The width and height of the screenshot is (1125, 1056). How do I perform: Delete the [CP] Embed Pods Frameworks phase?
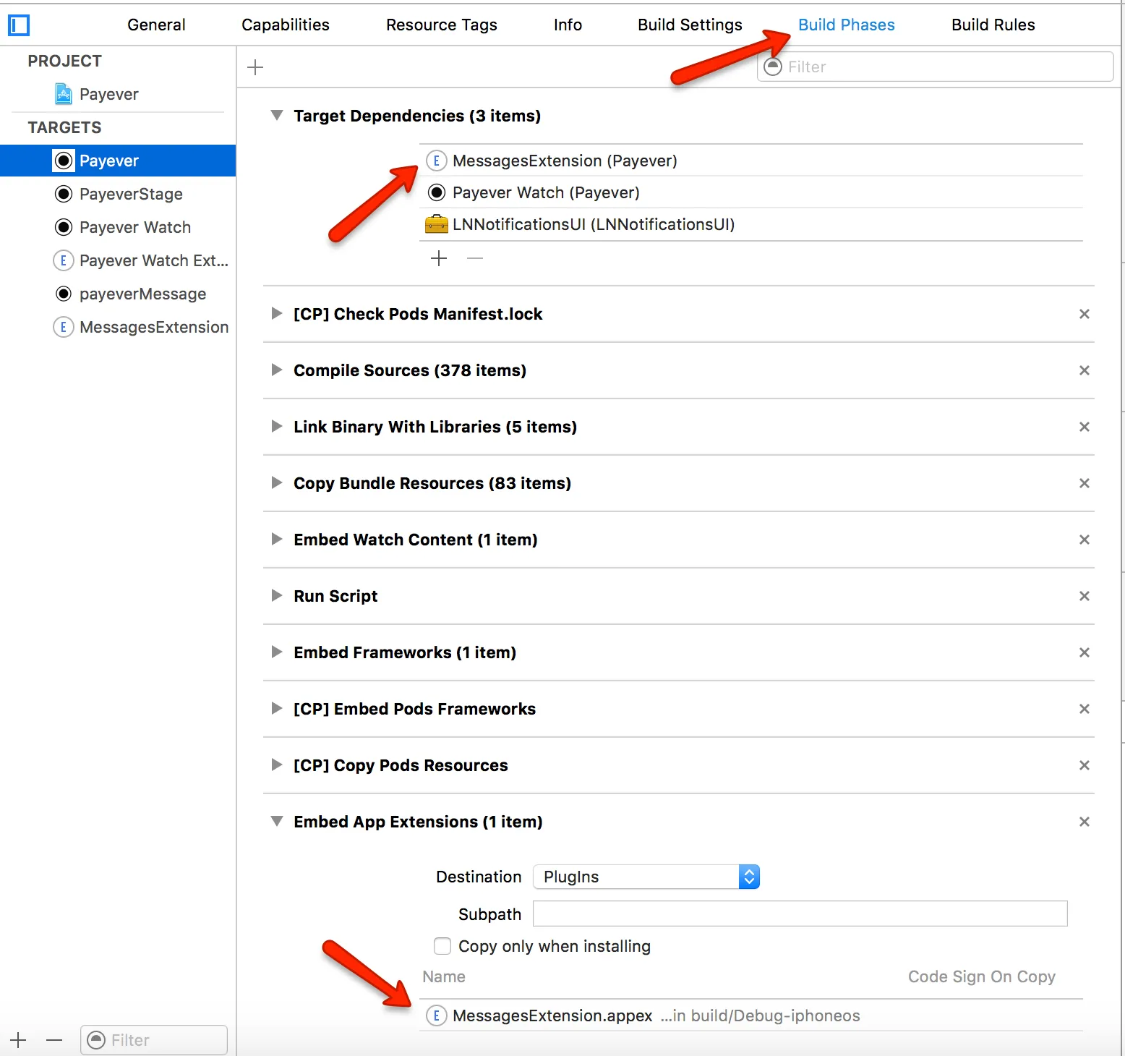pos(1085,709)
